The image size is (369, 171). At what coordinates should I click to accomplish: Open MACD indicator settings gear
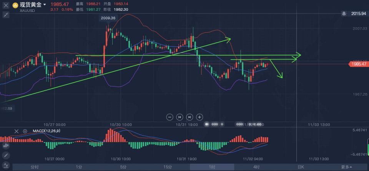click(x=25, y=131)
